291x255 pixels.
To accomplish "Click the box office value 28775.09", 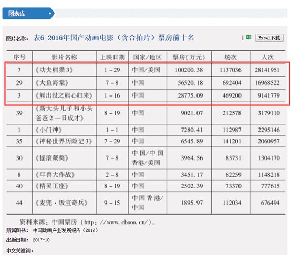I will coord(190,95).
